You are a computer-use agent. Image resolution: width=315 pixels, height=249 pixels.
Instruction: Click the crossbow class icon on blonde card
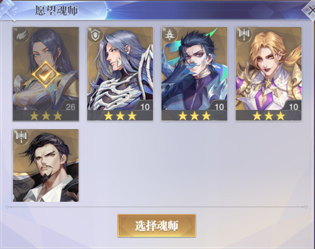coord(244,35)
